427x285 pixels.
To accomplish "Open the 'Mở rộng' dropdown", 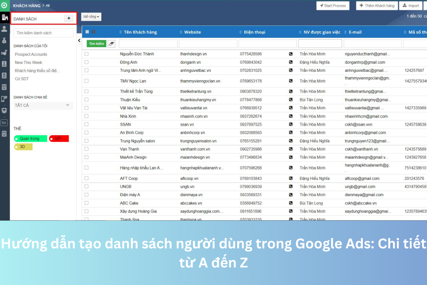I will 91,17.
